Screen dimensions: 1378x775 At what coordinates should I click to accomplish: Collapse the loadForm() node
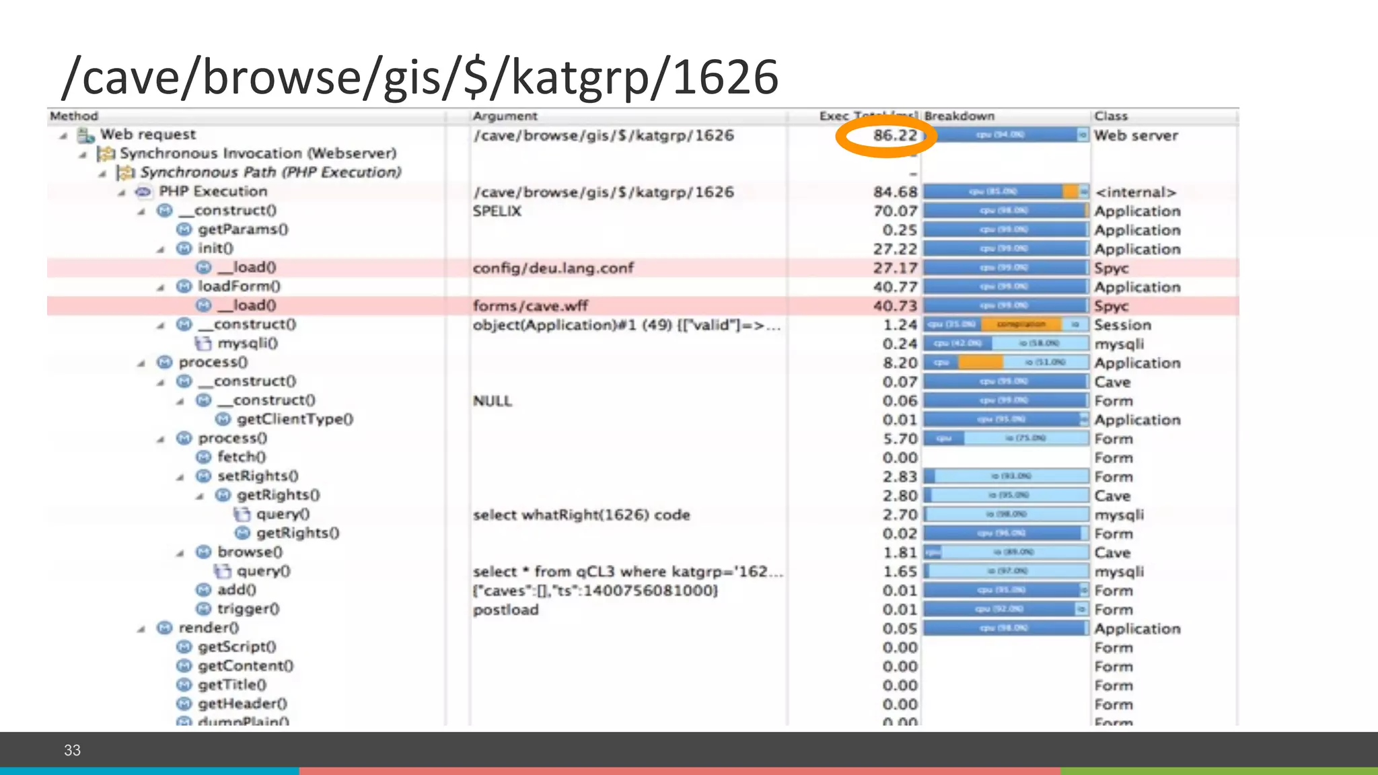(x=161, y=287)
